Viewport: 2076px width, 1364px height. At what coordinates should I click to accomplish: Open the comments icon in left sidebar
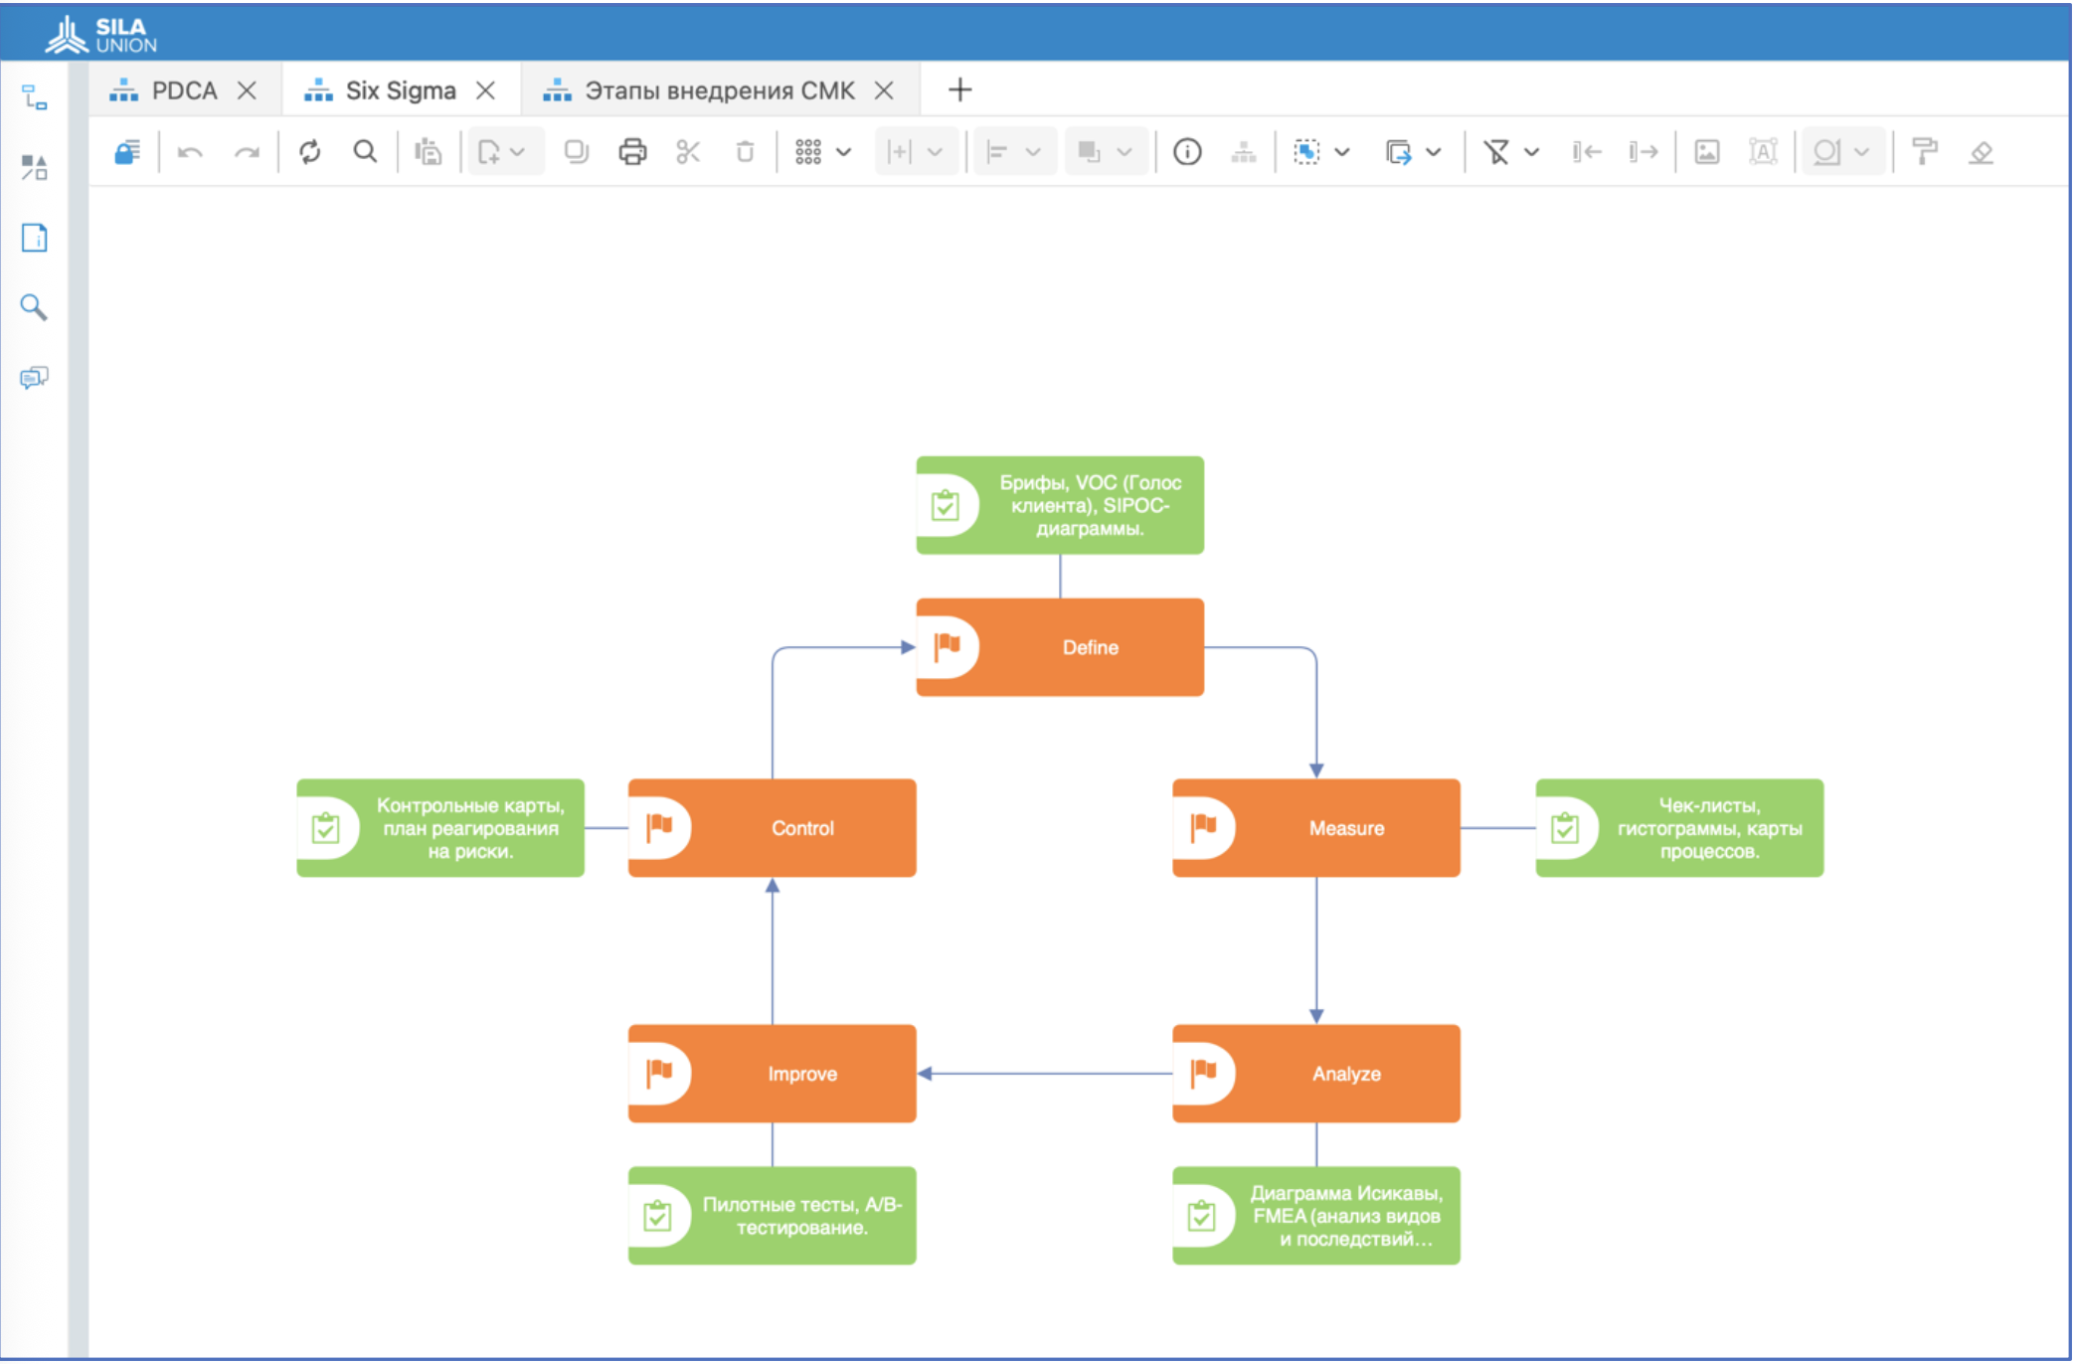click(34, 378)
